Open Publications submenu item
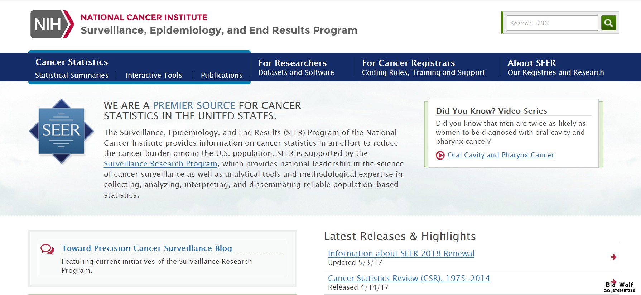Image resolution: width=641 pixels, height=295 pixels. pyautogui.click(x=222, y=75)
